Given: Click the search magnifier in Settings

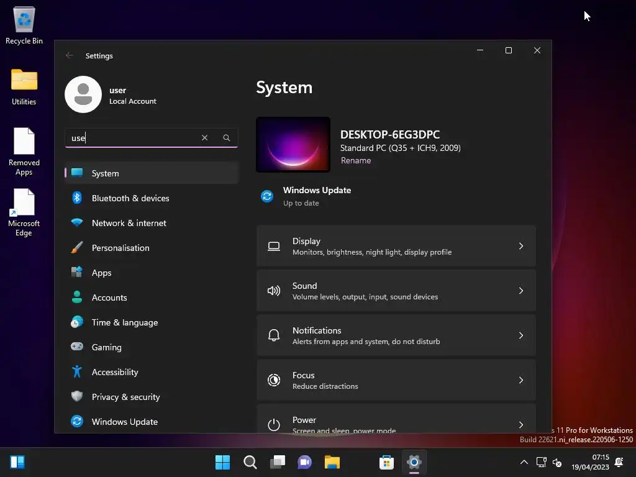Looking at the screenshot, I should coord(226,138).
